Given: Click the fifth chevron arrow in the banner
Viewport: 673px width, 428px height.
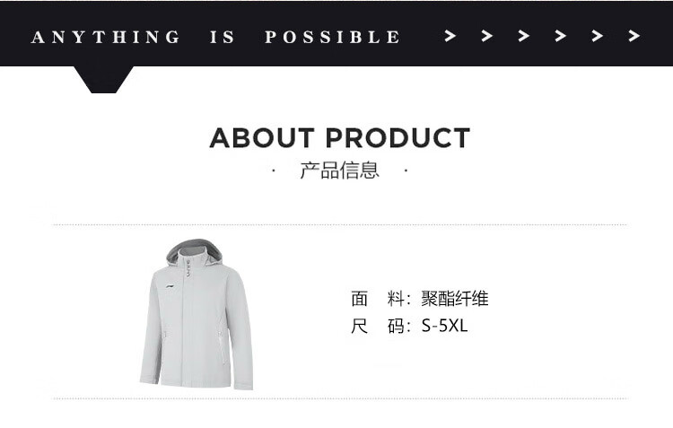Looking at the screenshot, I should [x=598, y=36].
